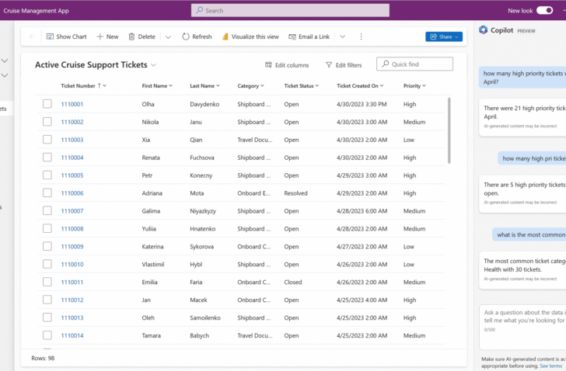Viewport: 566px width, 371px height.
Task: Open ticket link 1110010
Action: click(x=72, y=265)
